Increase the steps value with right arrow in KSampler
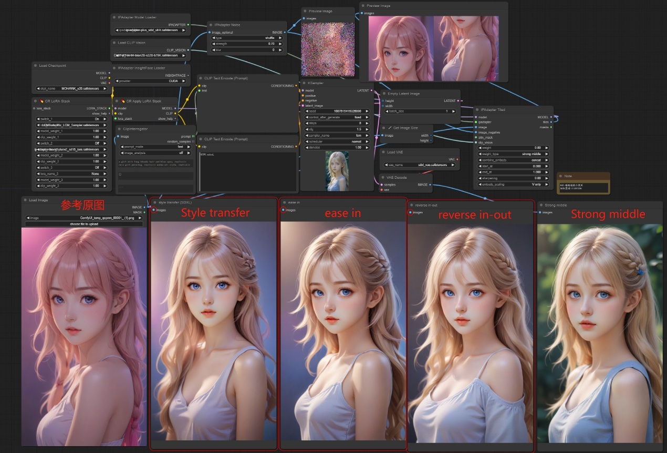Image resolution: width=667 pixels, height=453 pixels. [367, 123]
